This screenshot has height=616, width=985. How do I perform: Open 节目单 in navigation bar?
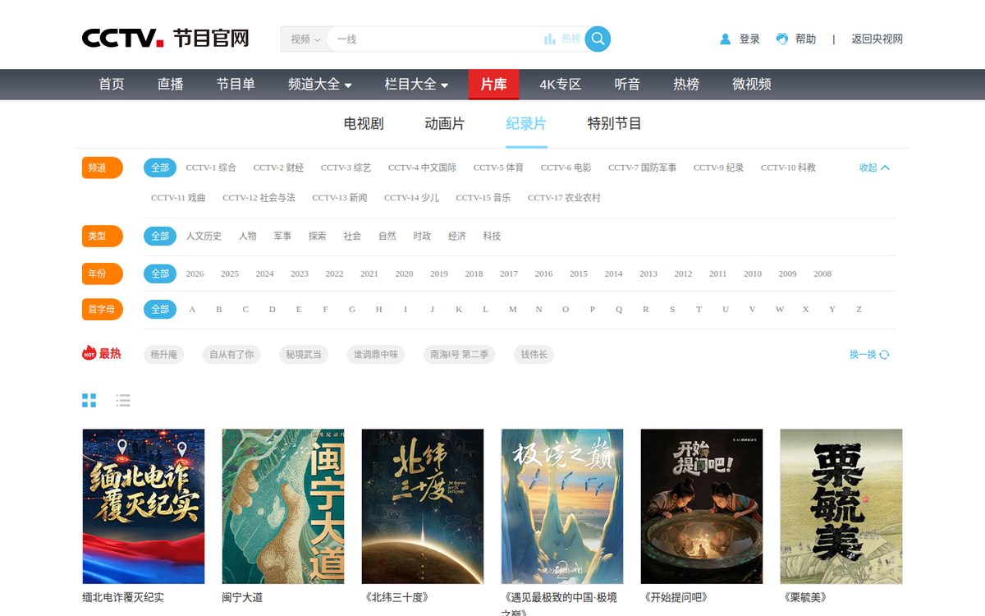[236, 85]
